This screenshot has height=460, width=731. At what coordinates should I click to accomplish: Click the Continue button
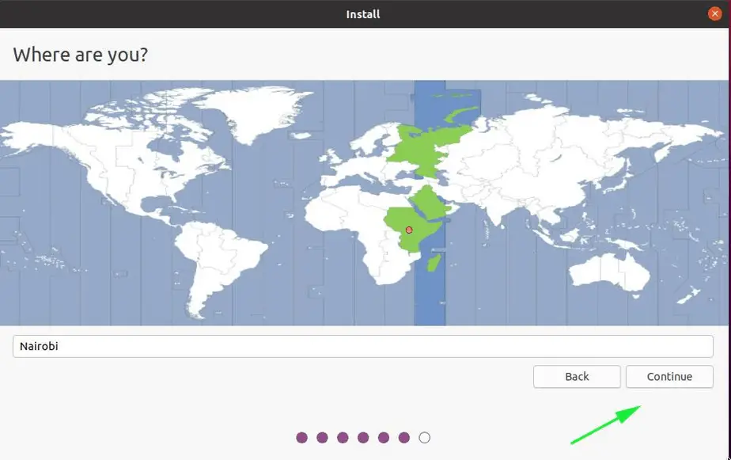point(669,377)
